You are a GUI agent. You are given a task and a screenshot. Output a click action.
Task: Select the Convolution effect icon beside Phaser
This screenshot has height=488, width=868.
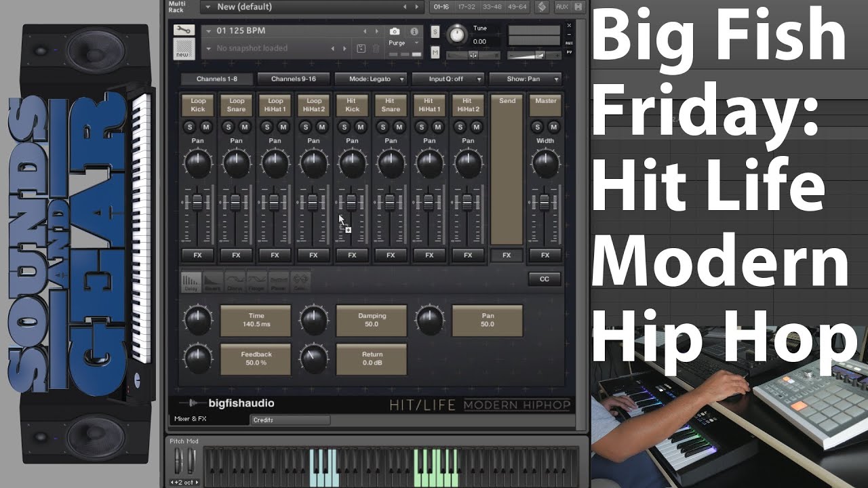pos(300,281)
